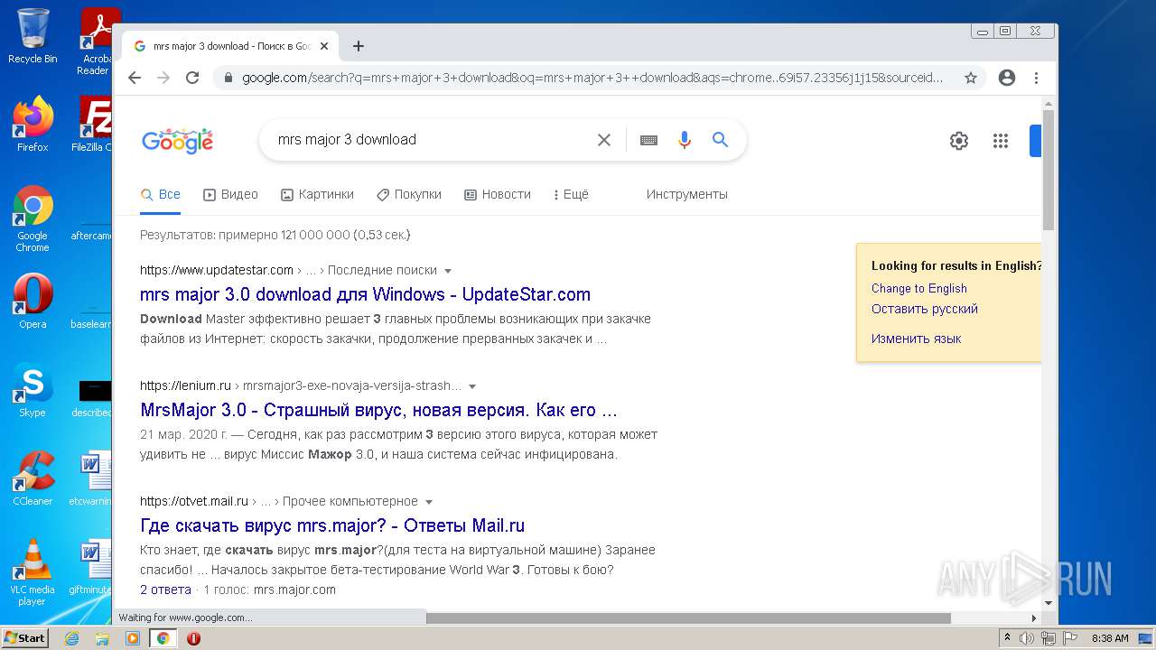Expand dropdown arrow next to updatestar.com result
Image resolution: width=1156 pixels, height=650 pixels.
pos(448,271)
